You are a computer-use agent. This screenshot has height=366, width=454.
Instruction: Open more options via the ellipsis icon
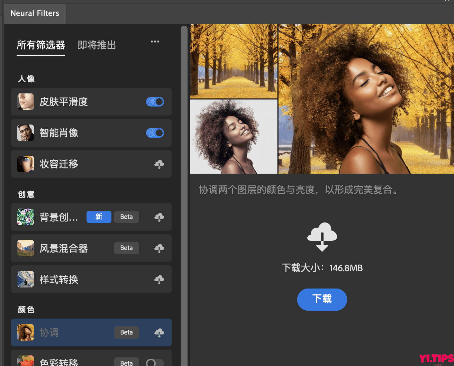click(x=155, y=42)
